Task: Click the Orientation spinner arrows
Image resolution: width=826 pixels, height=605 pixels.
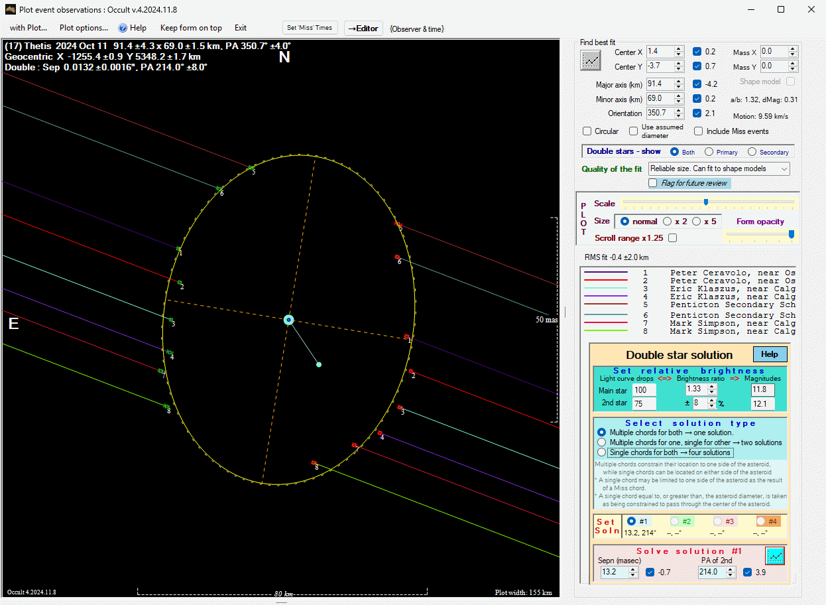Action: pos(679,113)
